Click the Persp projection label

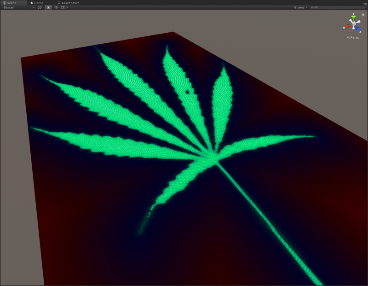[x=354, y=37]
